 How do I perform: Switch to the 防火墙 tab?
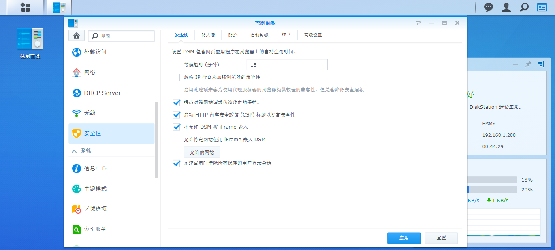tap(208, 35)
